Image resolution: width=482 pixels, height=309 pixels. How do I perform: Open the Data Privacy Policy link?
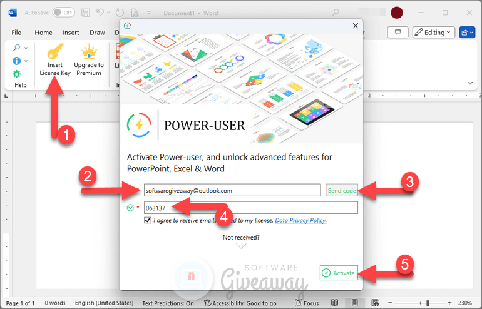coord(300,220)
